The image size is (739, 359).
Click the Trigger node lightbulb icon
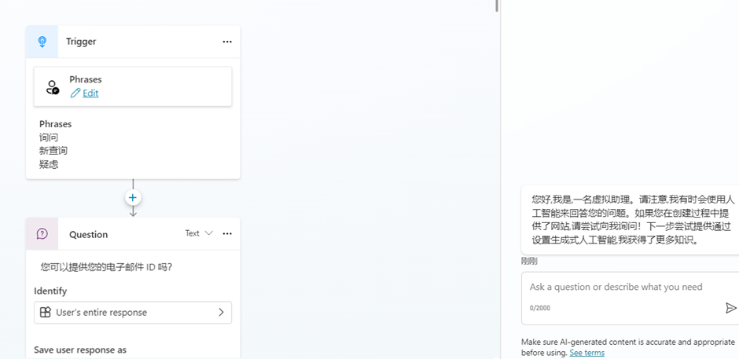[42, 42]
